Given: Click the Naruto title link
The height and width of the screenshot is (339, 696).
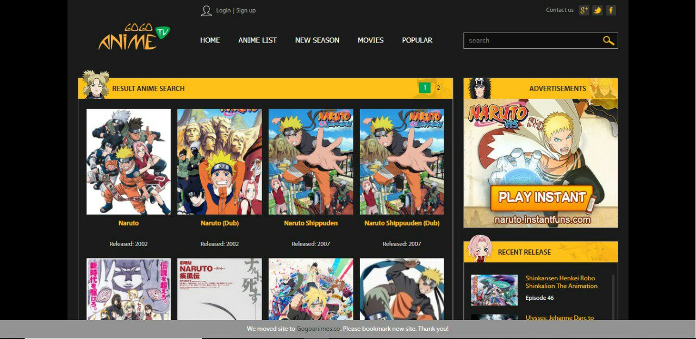Looking at the screenshot, I should click(x=128, y=223).
